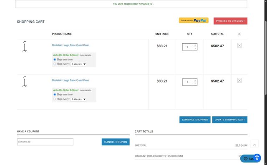267x165 pixels.
Task: Decrease quantity of second cart item
Action: tap(195, 84)
